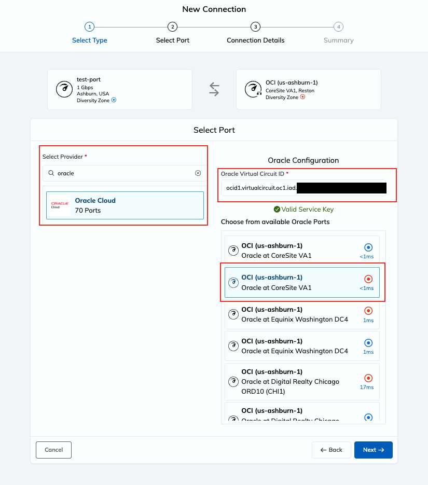
Task: Click blue Diversity Zone icon on test-port card
Action: point(114,100)
